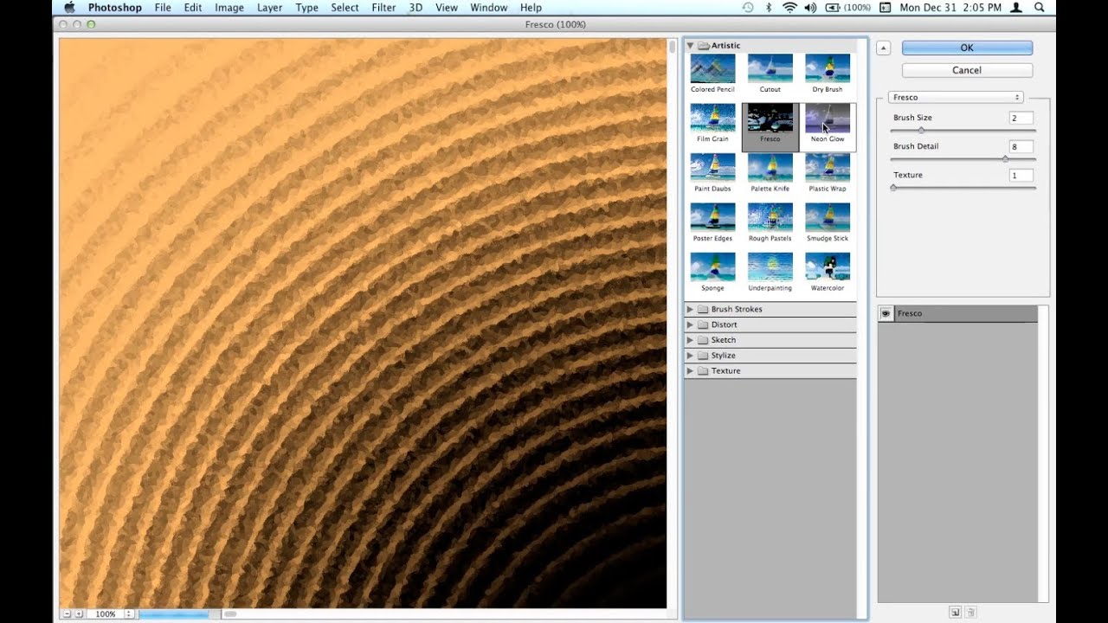
Task: Choose the Dry Brush filter thumbnail
Action: (x=827, y=68)
